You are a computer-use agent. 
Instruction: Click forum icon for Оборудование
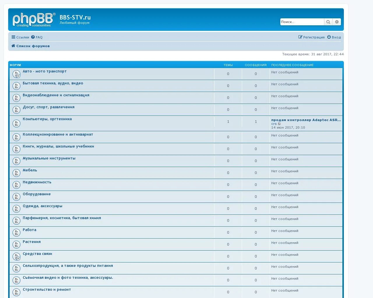coord(16,197)
